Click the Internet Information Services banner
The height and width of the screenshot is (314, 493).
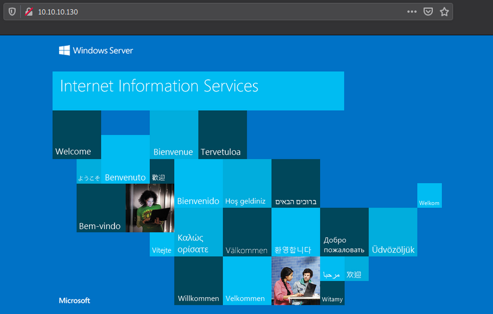198,91
